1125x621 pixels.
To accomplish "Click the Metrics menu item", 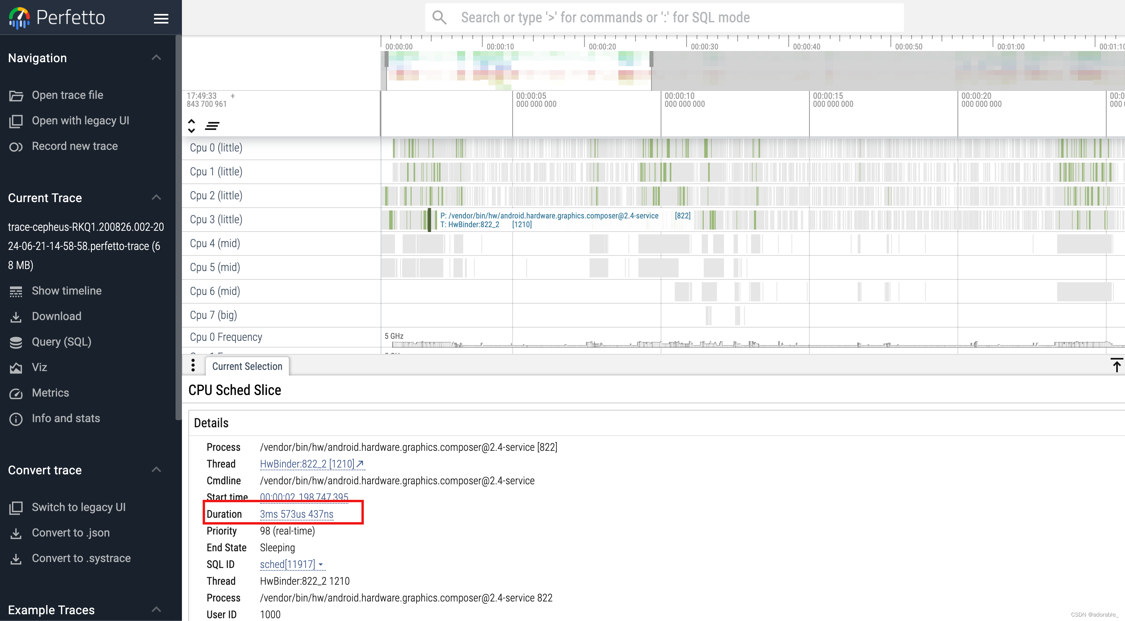I will coord(51,392).
